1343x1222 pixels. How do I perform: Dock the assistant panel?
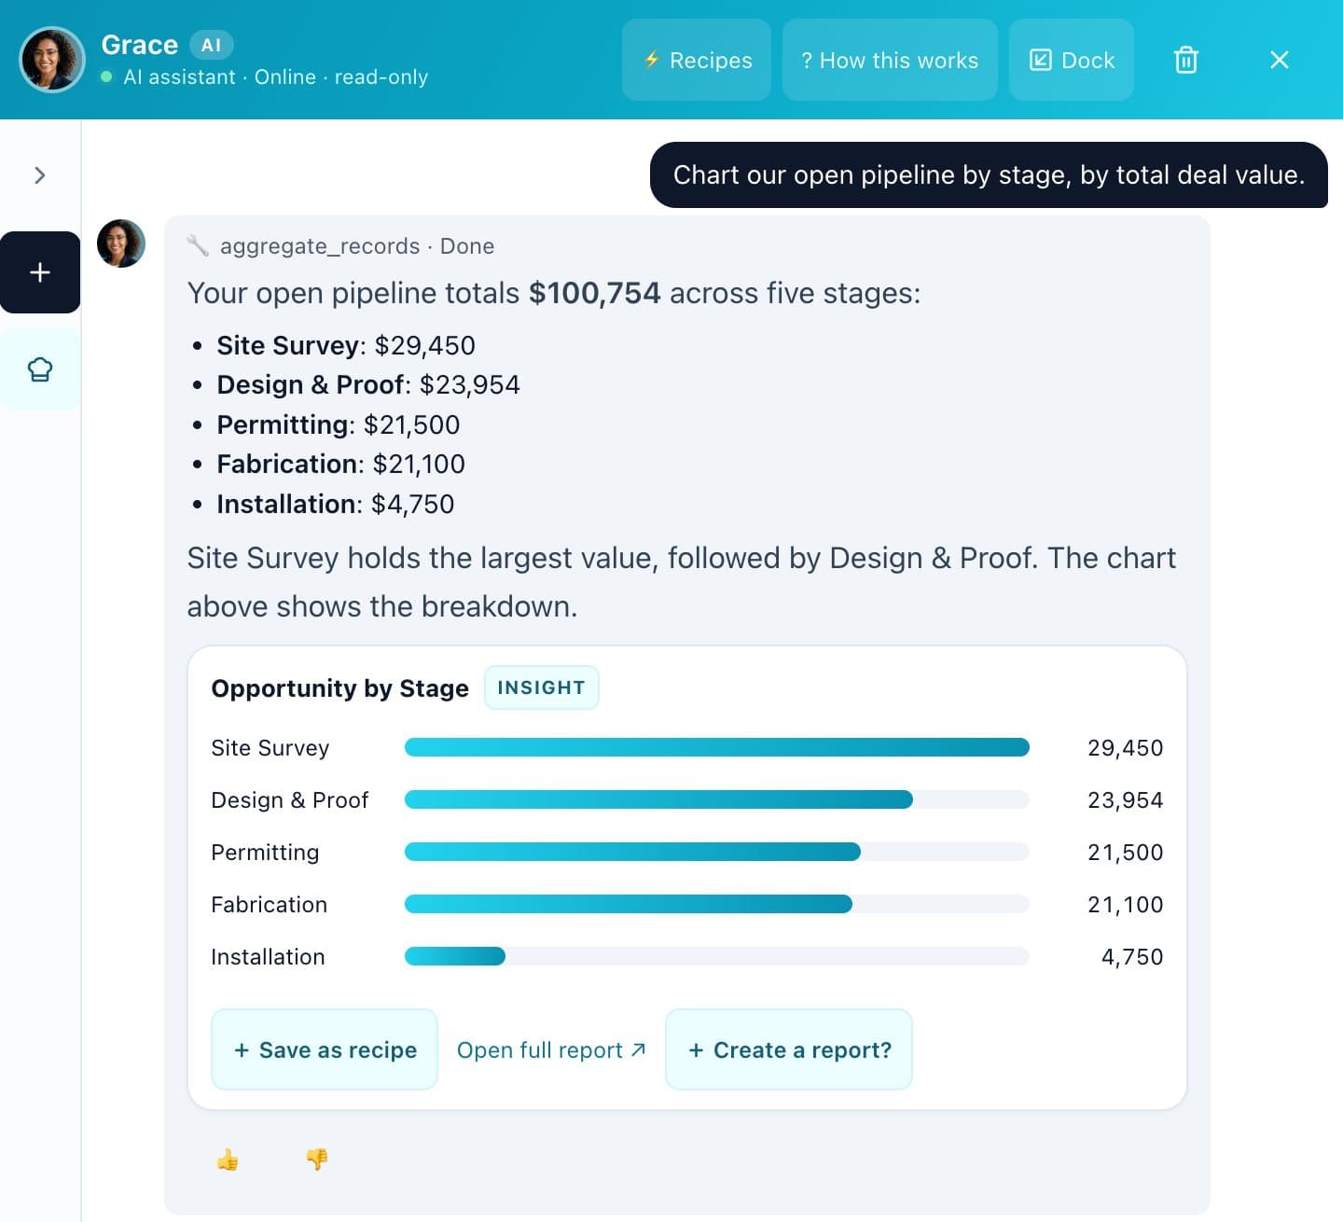pyautogui.click(x=1072, y=60)
